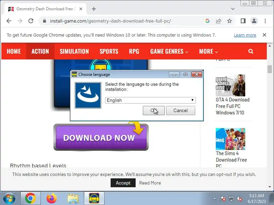Image resolution: width=274 pixels, height=205 pixels.
Task: Follow the Learn more link
Action: click(245, 35)
